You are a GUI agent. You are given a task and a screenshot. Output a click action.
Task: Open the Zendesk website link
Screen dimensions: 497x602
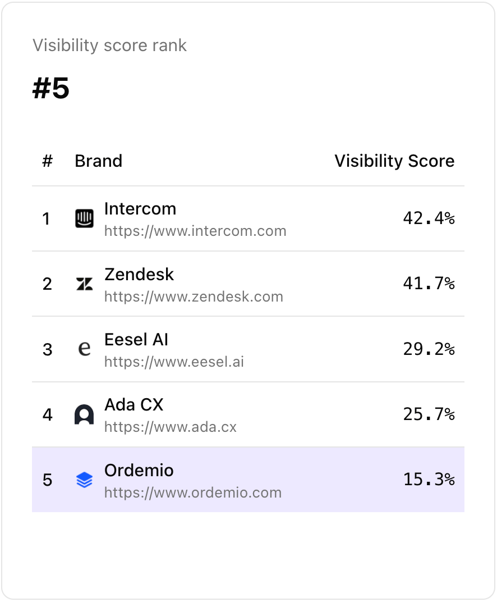click(x=193, y=297)
